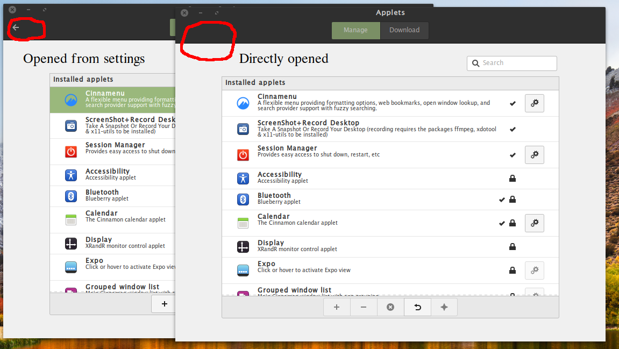Image resolution: width=619 pixels, height=349 pixels.
Task: Click the star-shaped button in bottom toolbar
Action: tap(444, 307)
